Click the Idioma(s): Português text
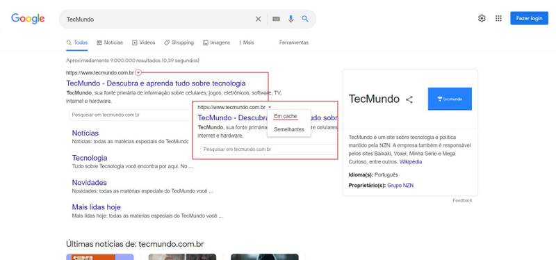 373,175
